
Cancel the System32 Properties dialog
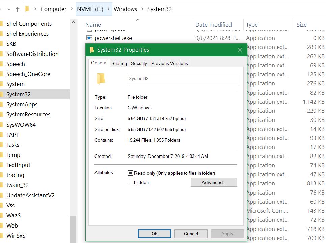click(x=191, y=234)
